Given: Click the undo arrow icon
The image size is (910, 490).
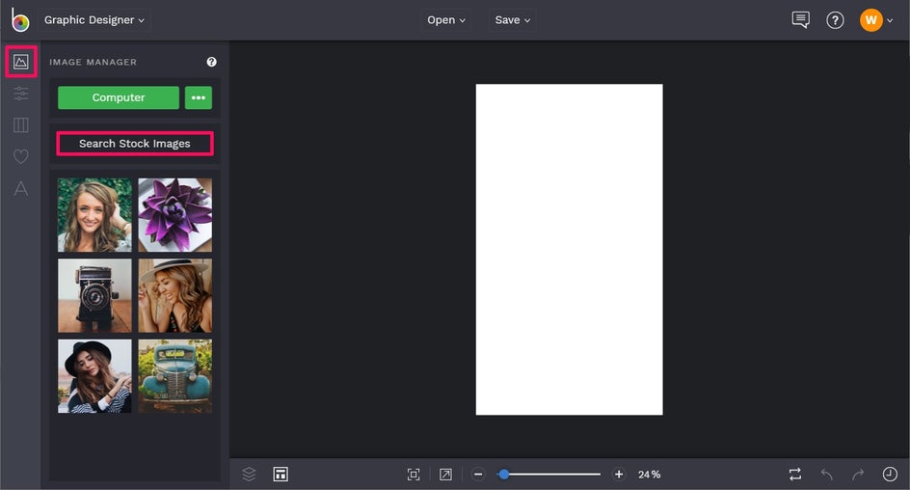Looking at the screenshot, I should tap(826, 475).
